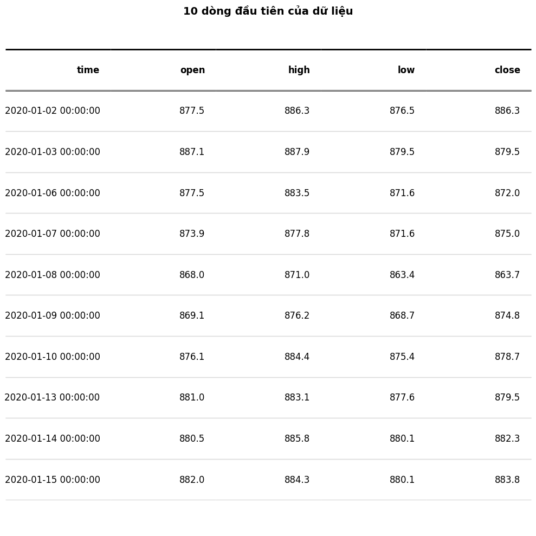The image size is (536, 536).
Task: Select the close value 882.3
Action: 507,439
